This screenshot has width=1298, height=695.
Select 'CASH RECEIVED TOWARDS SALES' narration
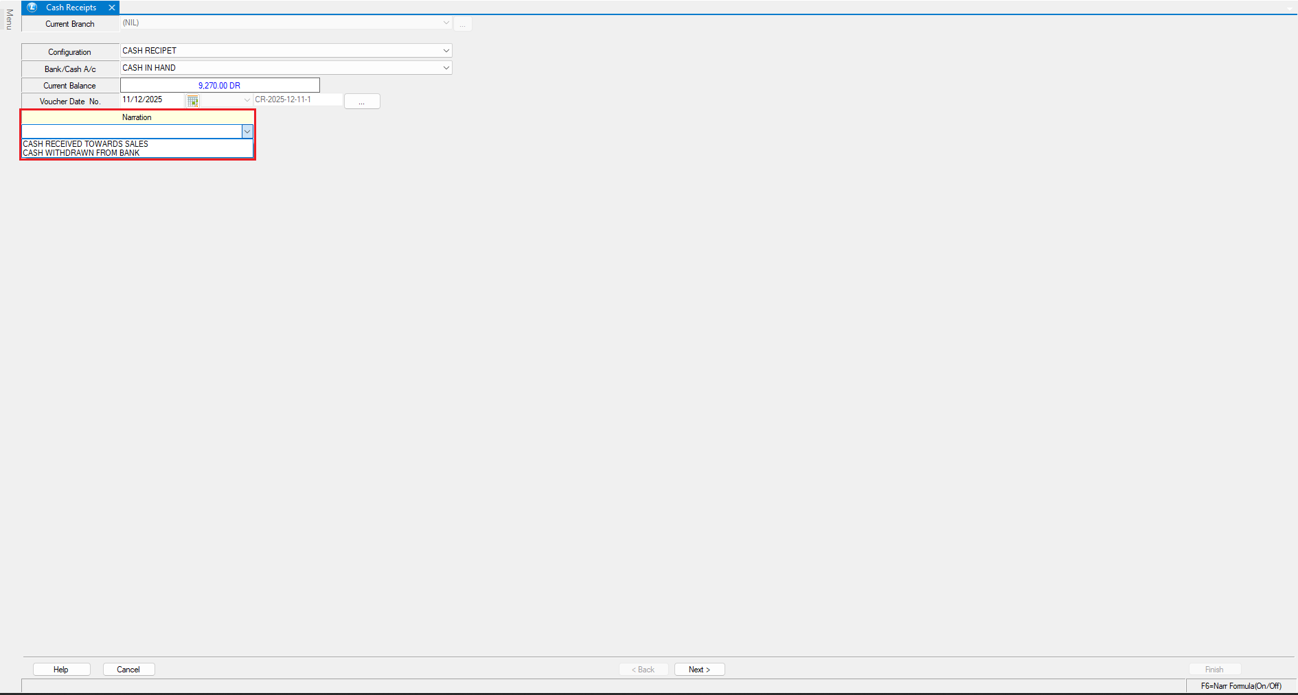pos(86,144)
